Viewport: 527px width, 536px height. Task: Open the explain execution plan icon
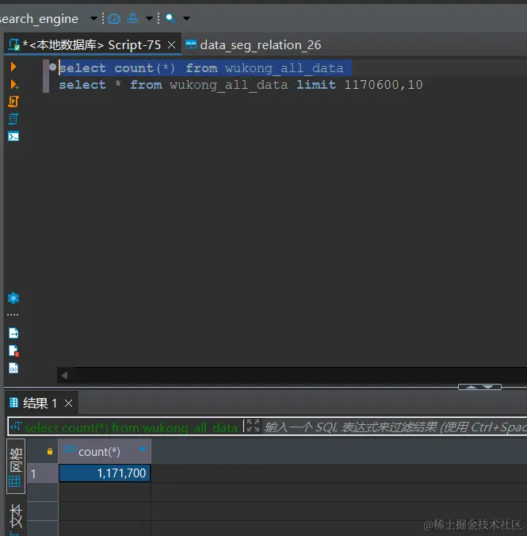pyautogui.click(x=13, y=119)
